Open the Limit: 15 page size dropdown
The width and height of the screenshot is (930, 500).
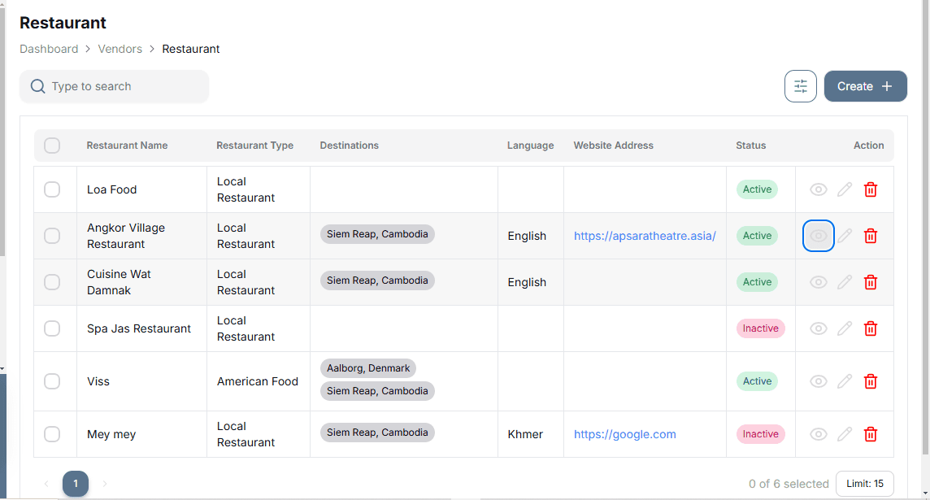tap(864, 484)
